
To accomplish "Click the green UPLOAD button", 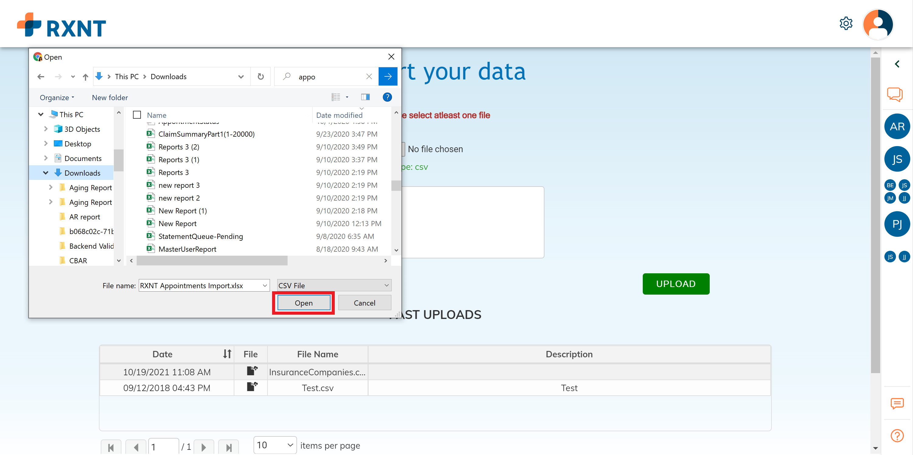I will tap(676, 283).
